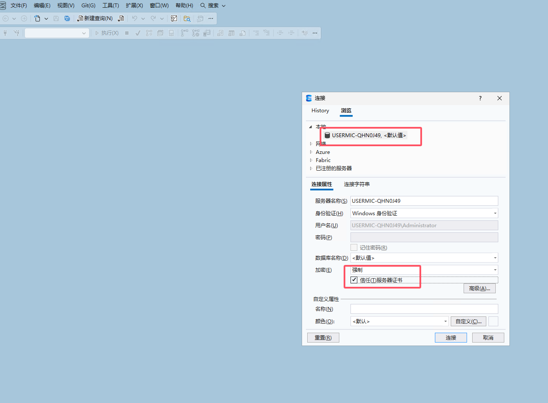Click the Redo arrow in the toolbar
This screenshot has width=548, height=403.
pos(153,18)
